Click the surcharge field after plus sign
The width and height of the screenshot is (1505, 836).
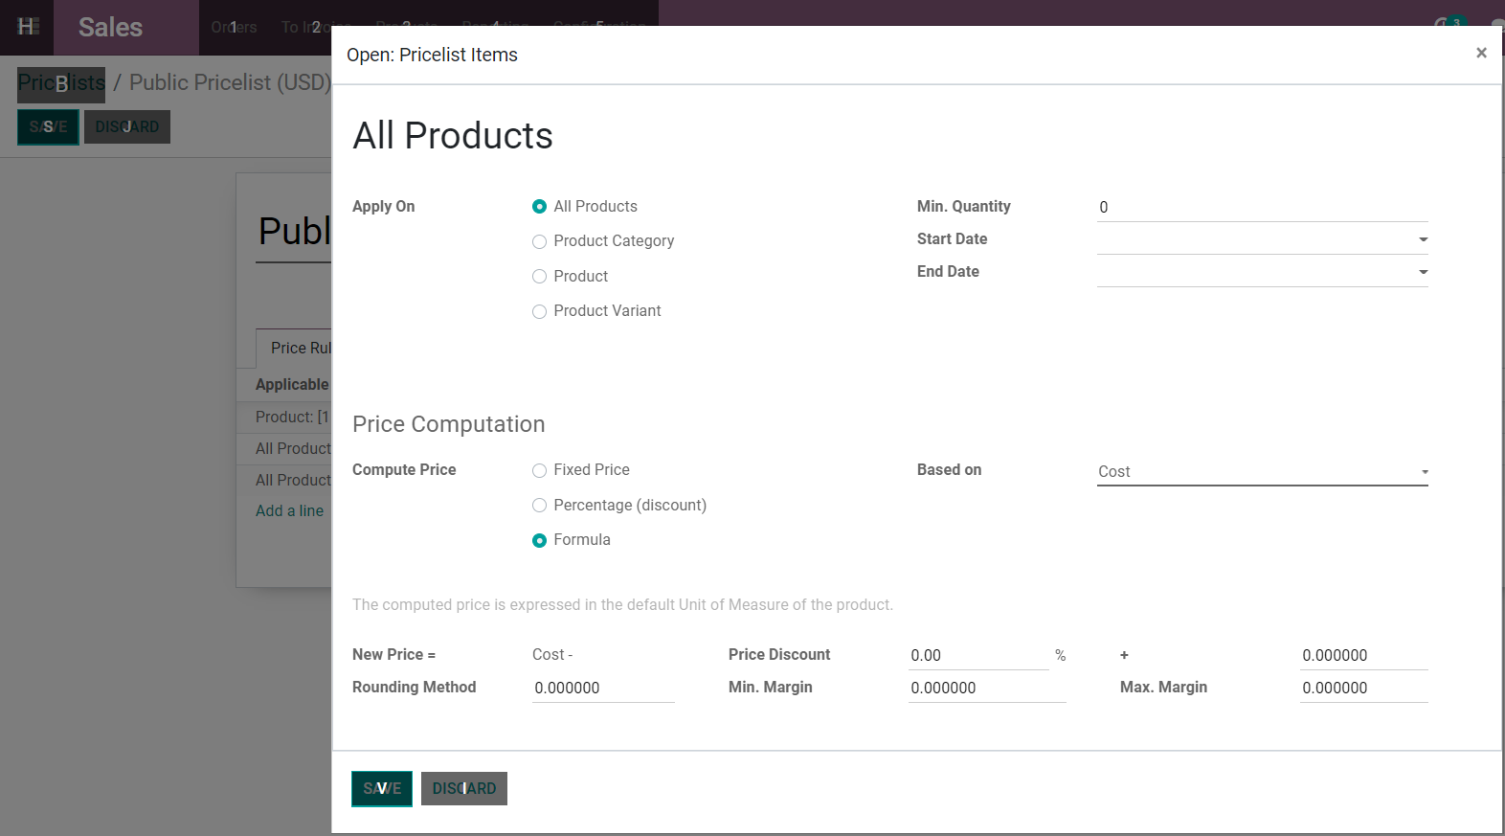pos(1363,655)
